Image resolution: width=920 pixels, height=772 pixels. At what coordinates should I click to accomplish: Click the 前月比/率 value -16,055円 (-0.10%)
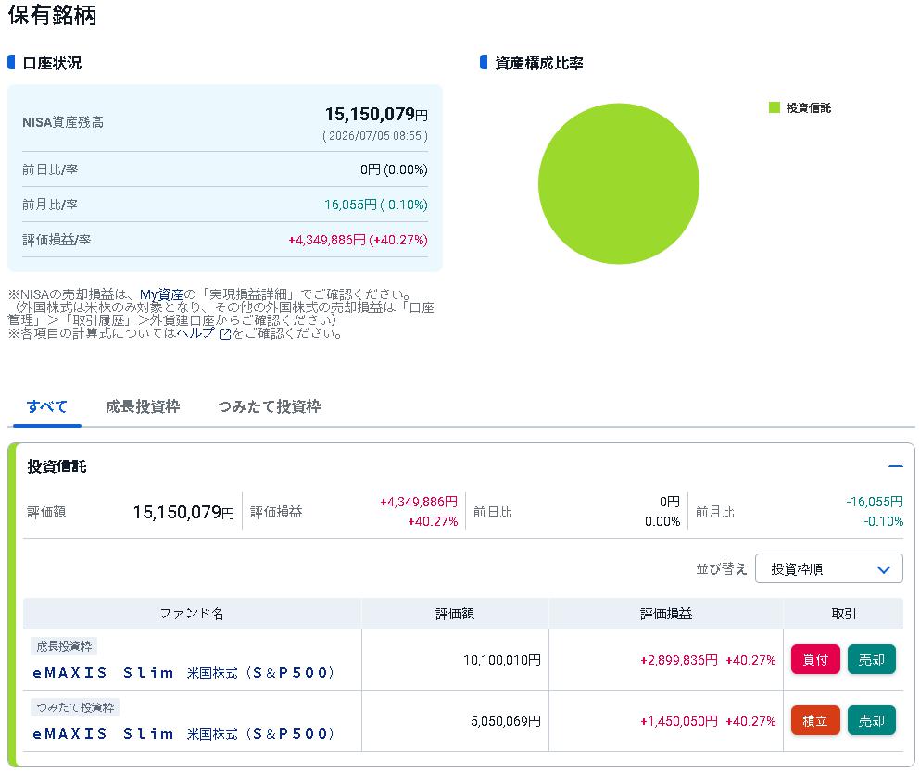pyautogui.click(x=373, y=205)
